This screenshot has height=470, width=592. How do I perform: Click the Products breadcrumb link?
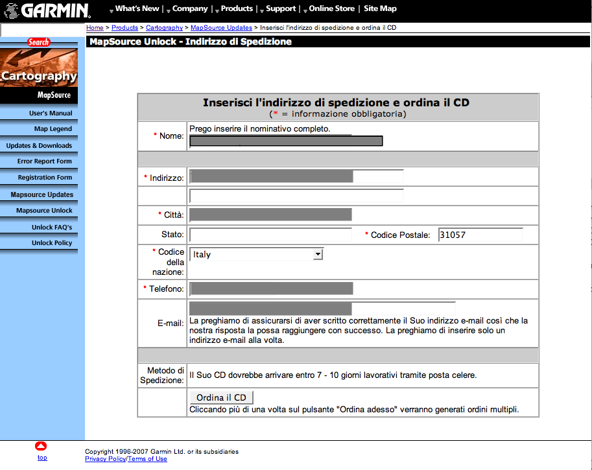click(x=124, y=28)
